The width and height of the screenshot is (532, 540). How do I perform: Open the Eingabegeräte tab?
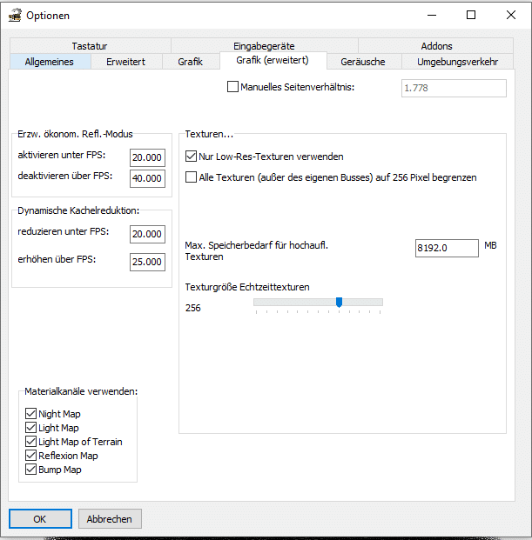click(264, 46)
